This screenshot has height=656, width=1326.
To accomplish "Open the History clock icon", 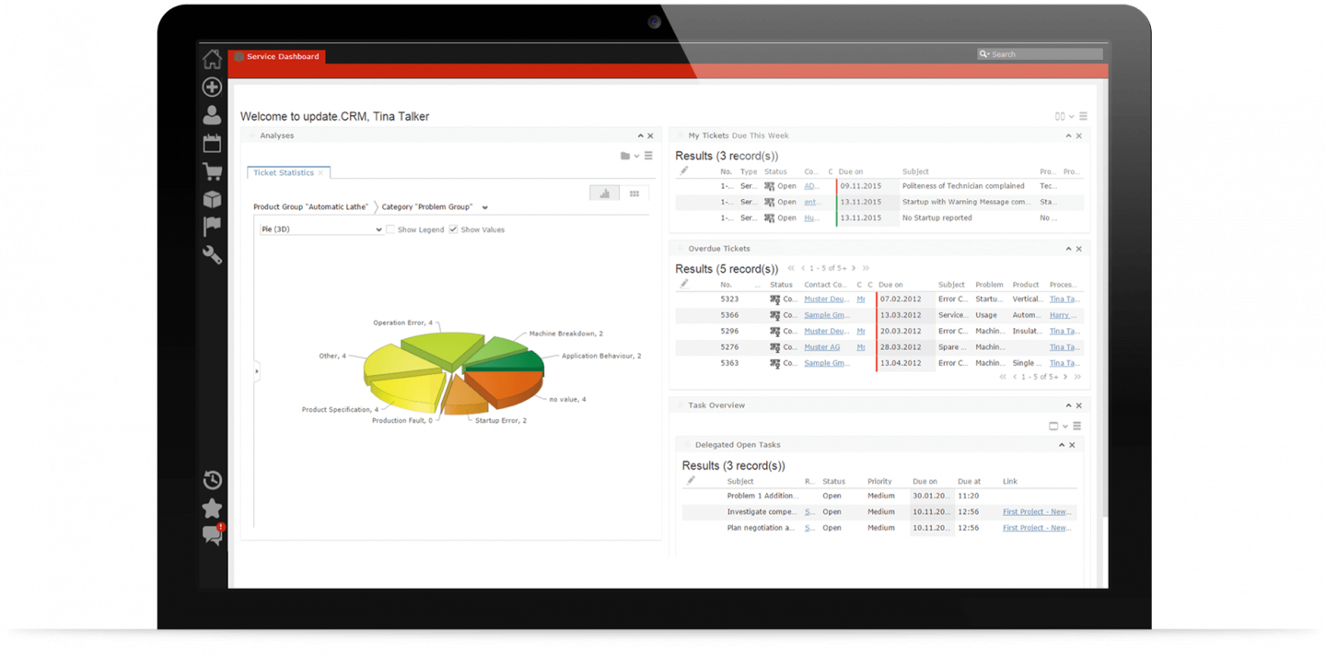I will point(212,479).
